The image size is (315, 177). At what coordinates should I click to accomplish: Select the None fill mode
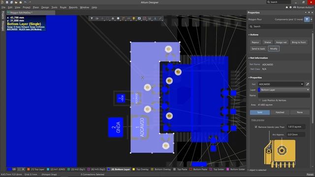300,113
